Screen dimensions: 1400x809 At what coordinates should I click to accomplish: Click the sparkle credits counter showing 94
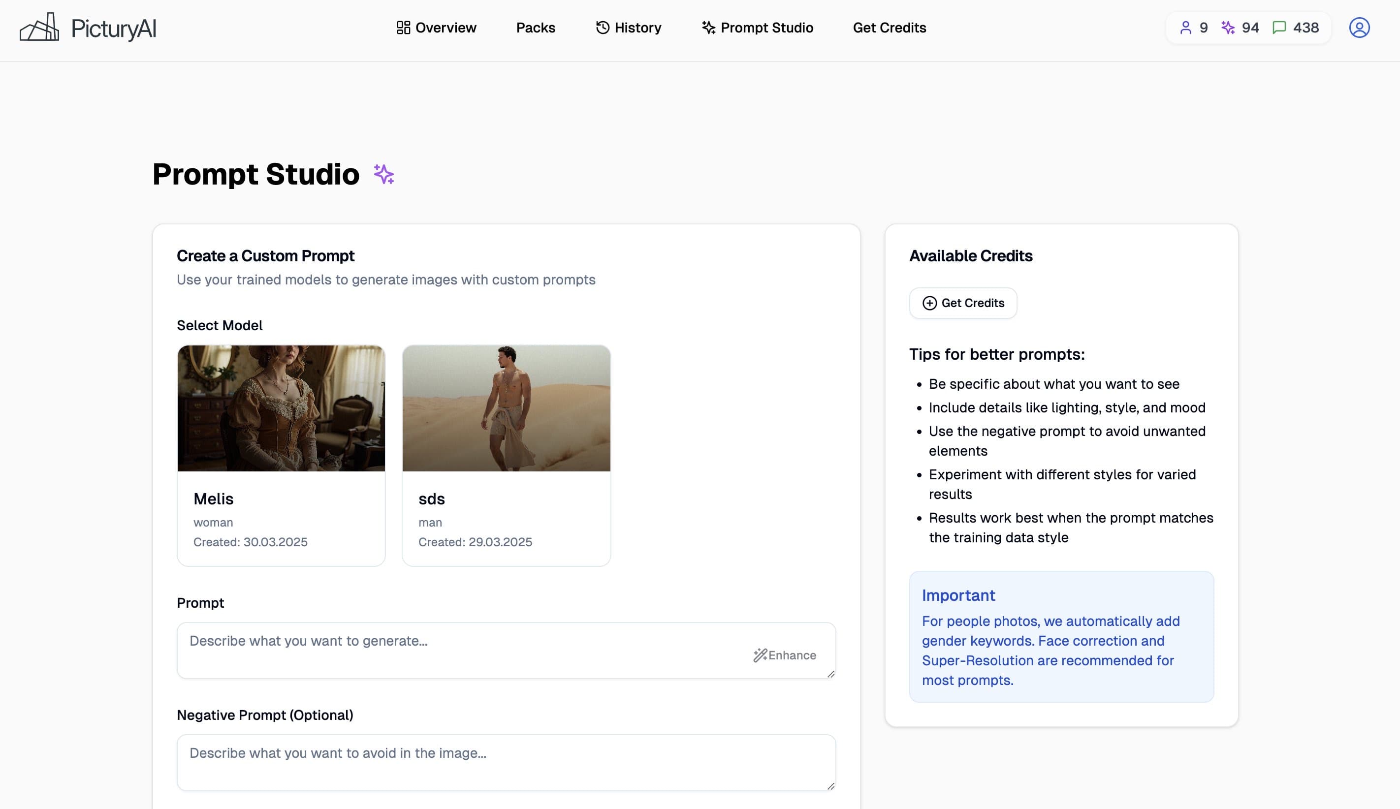(1240, 28)
